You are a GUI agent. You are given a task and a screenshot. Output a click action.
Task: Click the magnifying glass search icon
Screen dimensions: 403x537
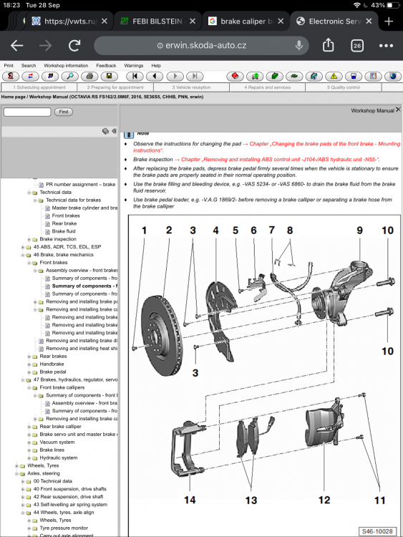[70, 76]
